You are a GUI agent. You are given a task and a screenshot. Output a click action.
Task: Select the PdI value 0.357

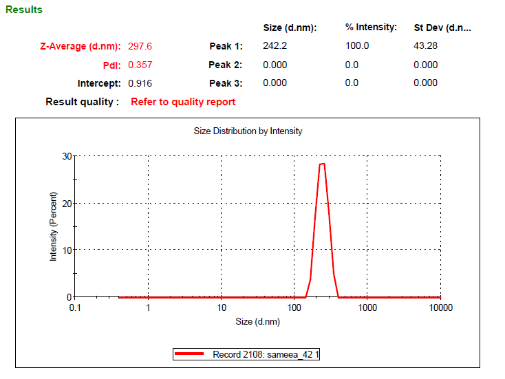(x=140, y=65)
